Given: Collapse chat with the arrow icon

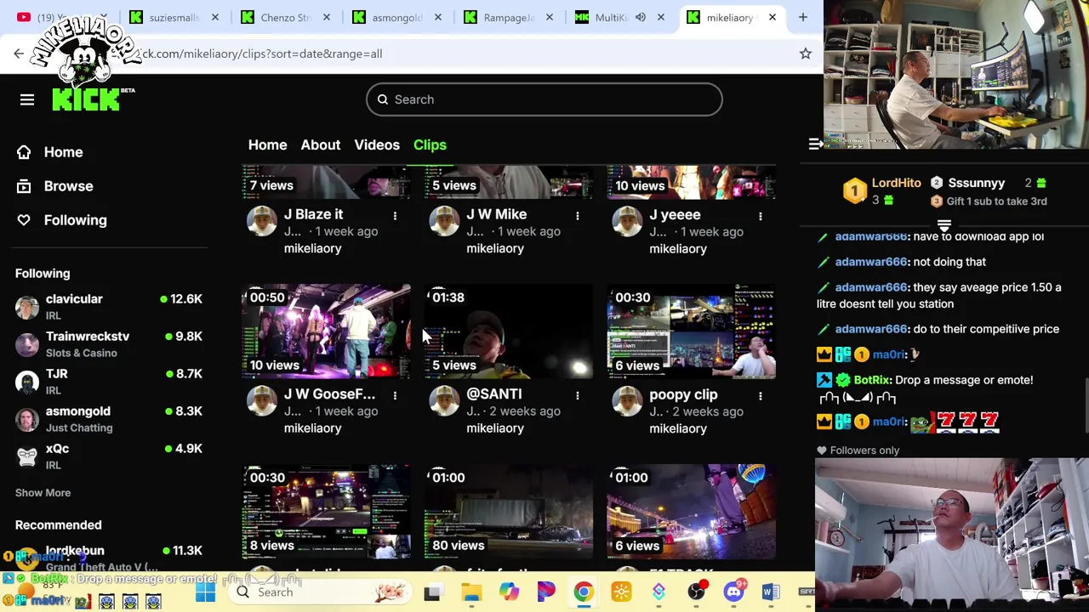Looking at the screenshot, I should tap(815, 144).
